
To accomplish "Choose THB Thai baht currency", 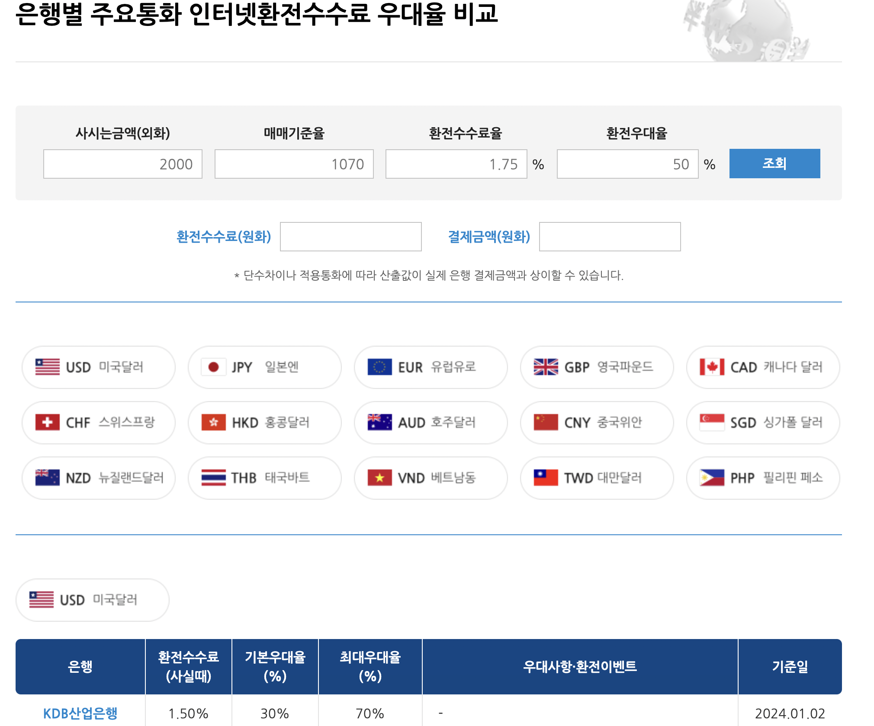I will pos(264,478).
